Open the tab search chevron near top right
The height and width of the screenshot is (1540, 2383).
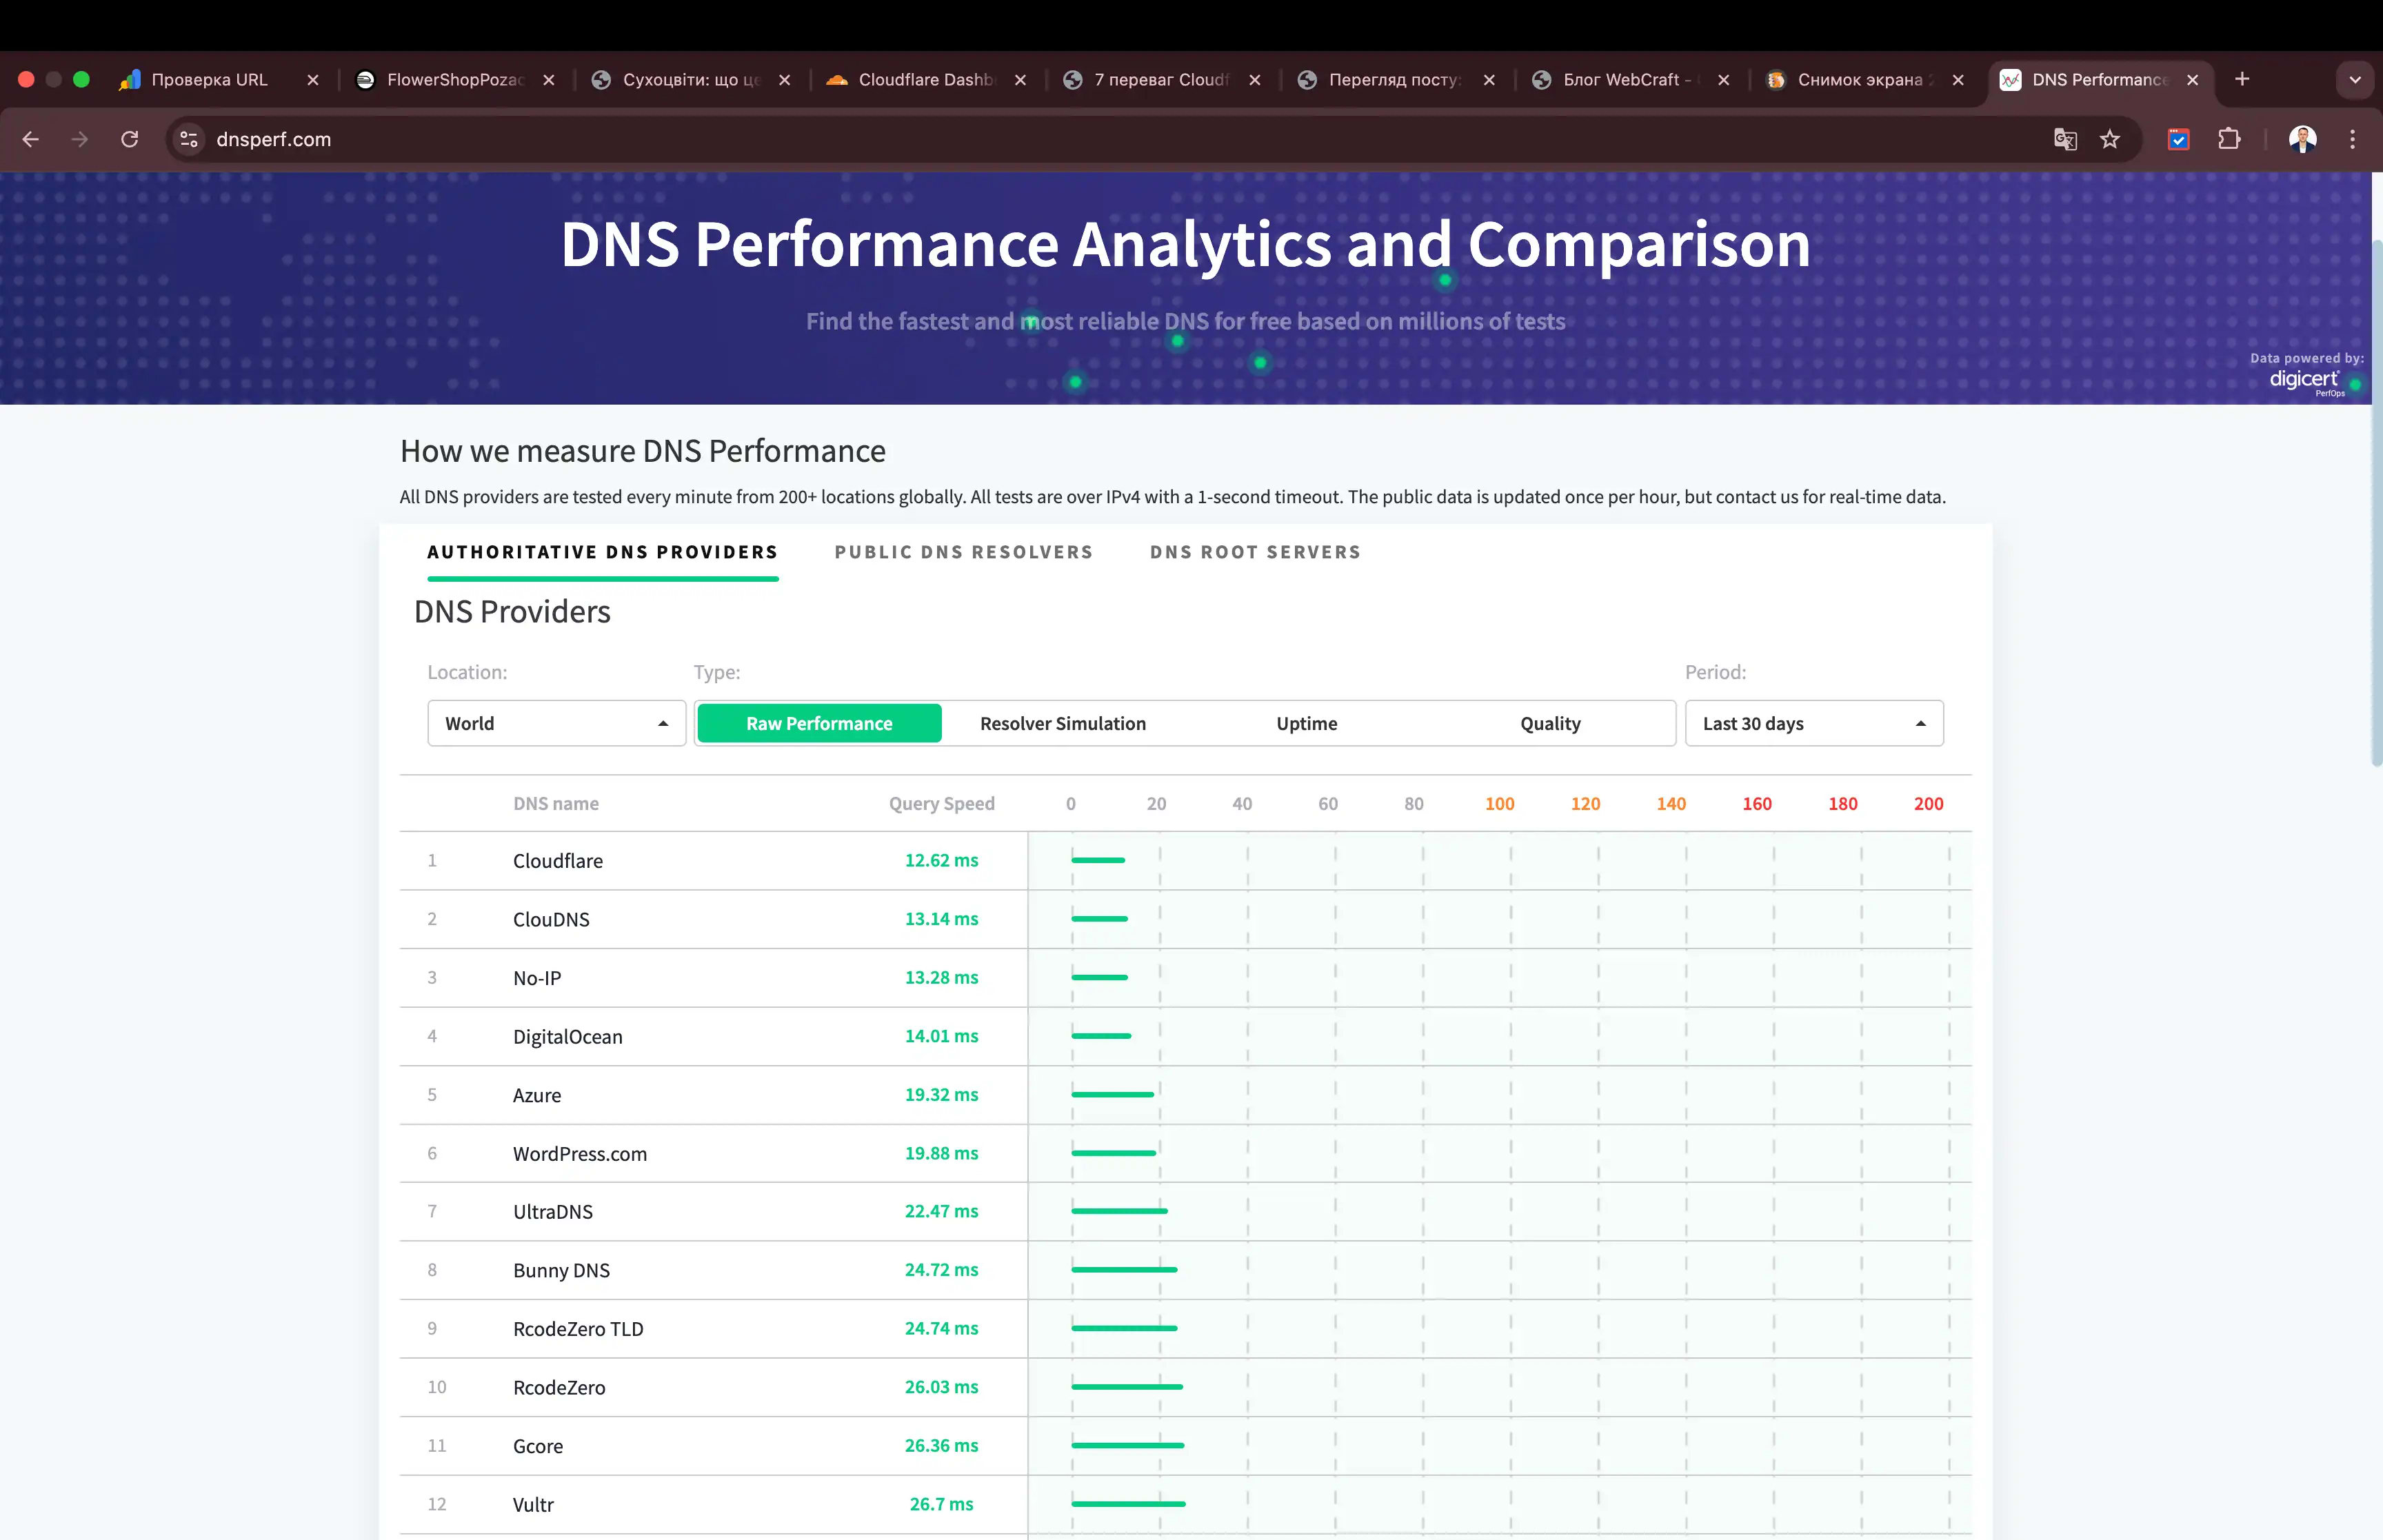click(2354, 79)
